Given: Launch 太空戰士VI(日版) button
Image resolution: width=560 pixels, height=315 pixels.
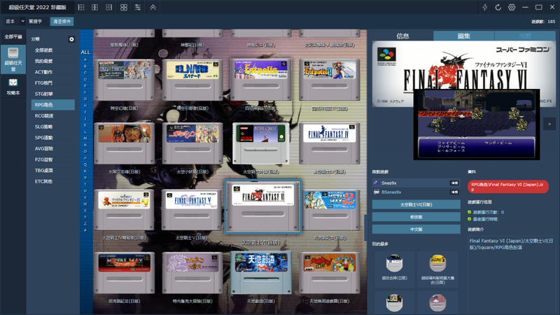Looking at the screenshot, I should tap(416, 204).
